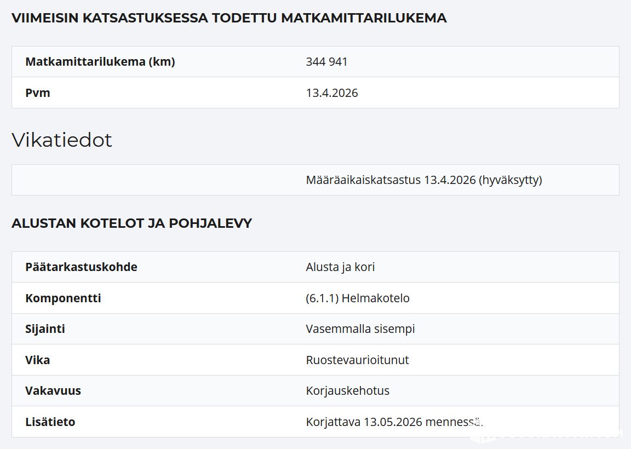Click the Pvm row label
This screenshot has height=449, width=631.
tap(38, 93)
